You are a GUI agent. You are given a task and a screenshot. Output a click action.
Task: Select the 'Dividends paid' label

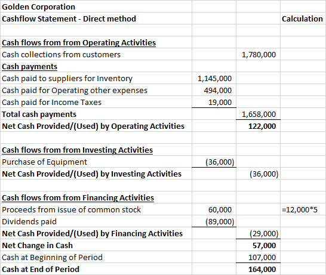pos(29,222)
